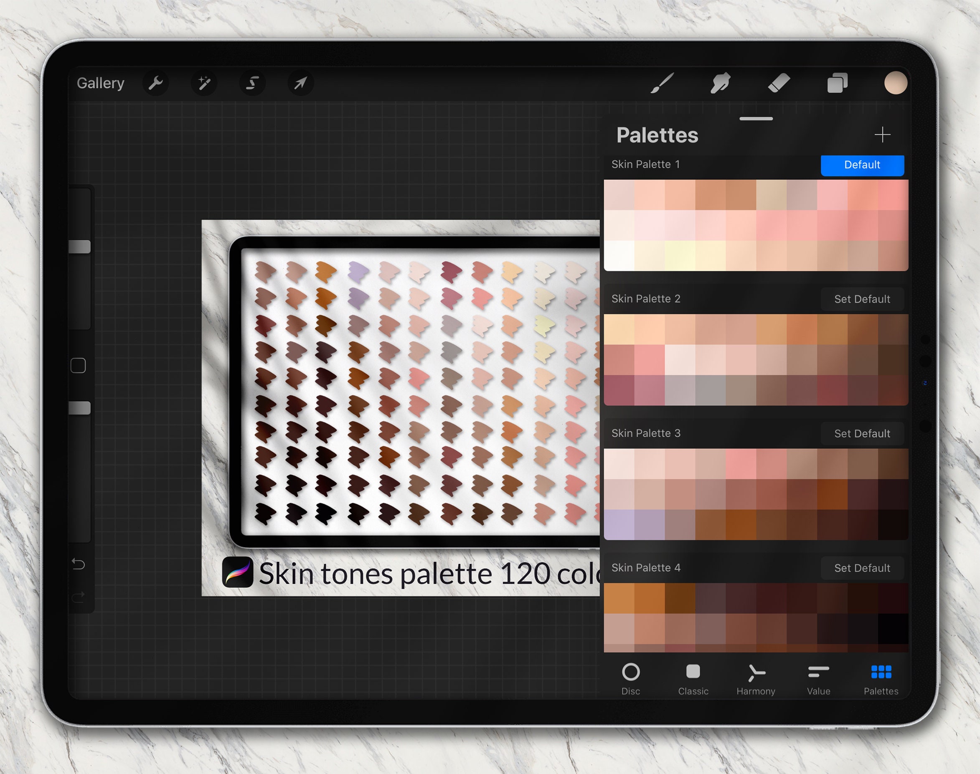Switch to the Value color tab
This screenshot has width=980, height=774.
pyautogui.click(x=818, y=679)
